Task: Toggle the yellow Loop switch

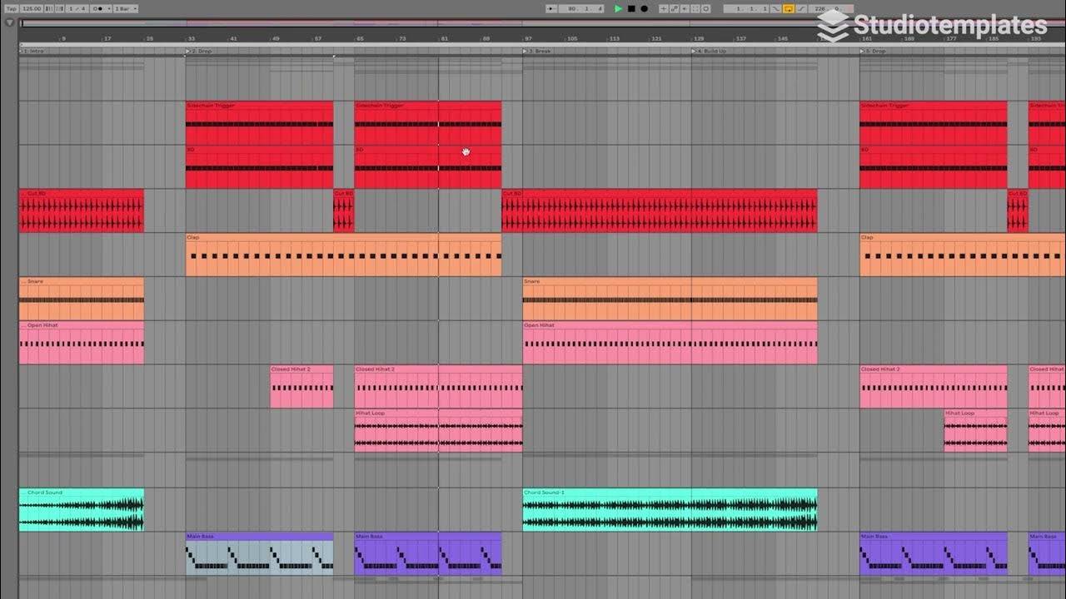Action: pos(788,8)
